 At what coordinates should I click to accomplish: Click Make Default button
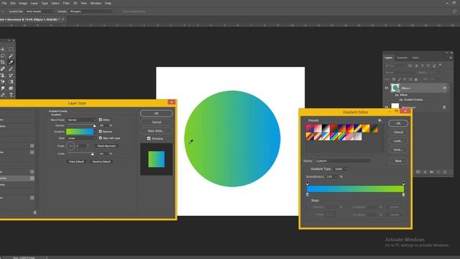(76, 161)
